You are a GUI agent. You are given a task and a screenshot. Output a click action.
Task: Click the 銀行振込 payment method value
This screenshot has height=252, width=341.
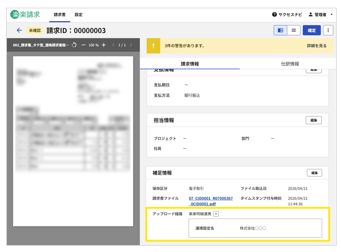(192, 95)
